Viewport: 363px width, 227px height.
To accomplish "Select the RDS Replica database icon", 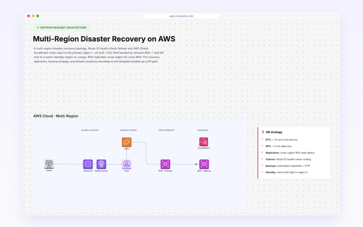I will [204, 164].
